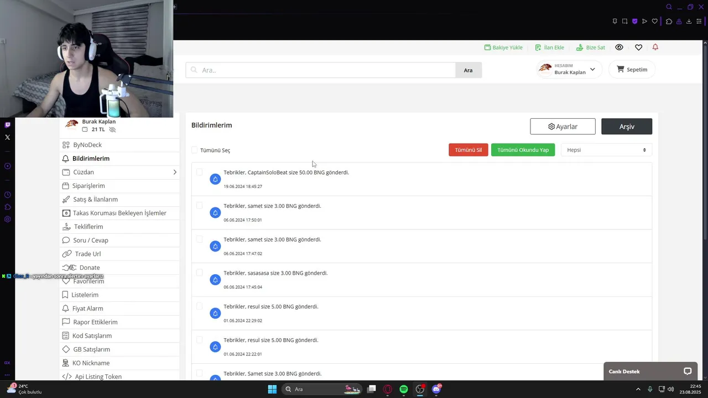708x398 pixels.
Task: Click the Sepetim cart button
Action: 632,70
